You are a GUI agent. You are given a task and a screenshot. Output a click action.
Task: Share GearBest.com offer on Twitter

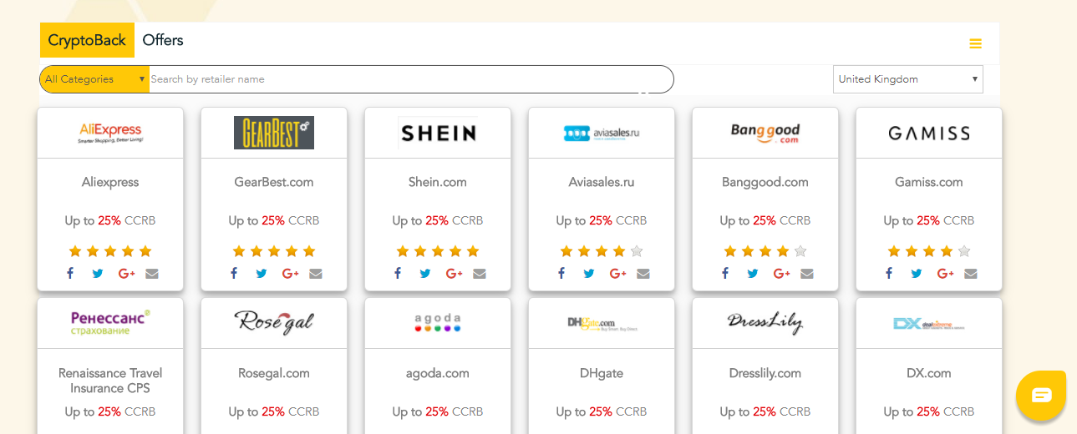(262, 273)
